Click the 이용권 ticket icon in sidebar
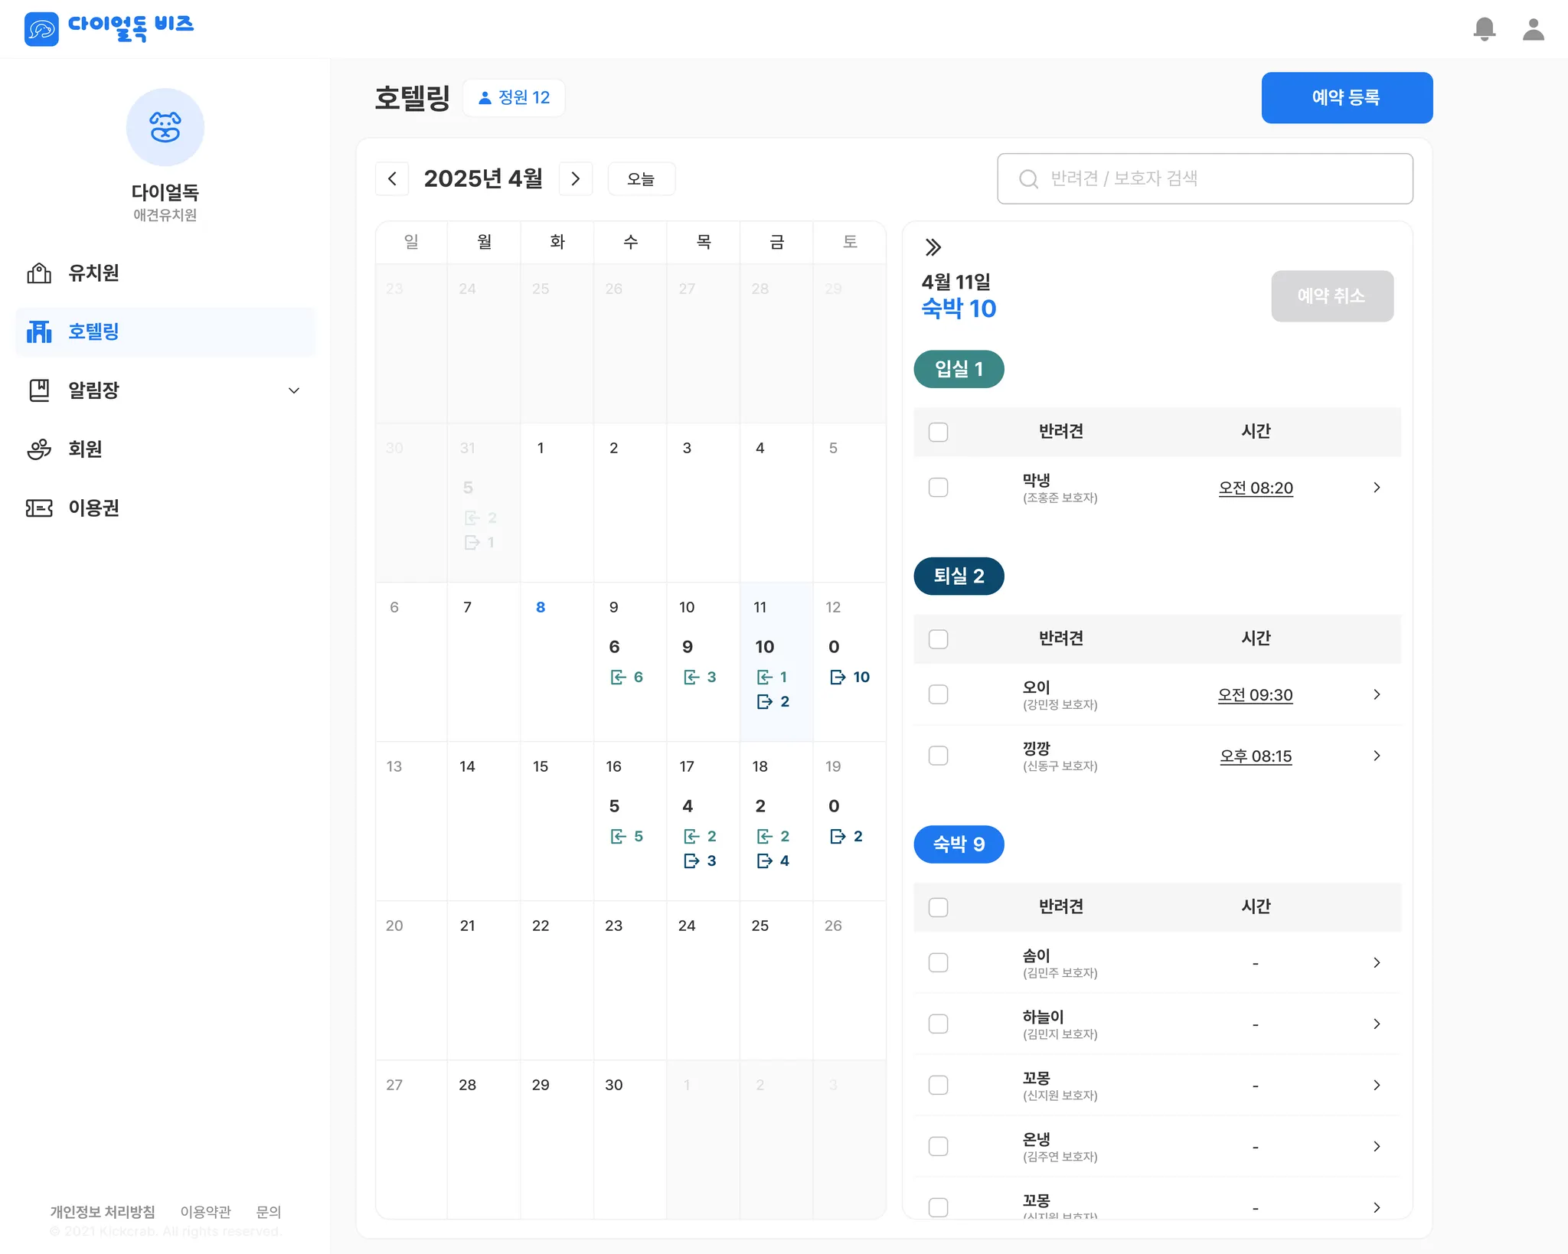1568x1254 pixels. (x=39, y=508)
